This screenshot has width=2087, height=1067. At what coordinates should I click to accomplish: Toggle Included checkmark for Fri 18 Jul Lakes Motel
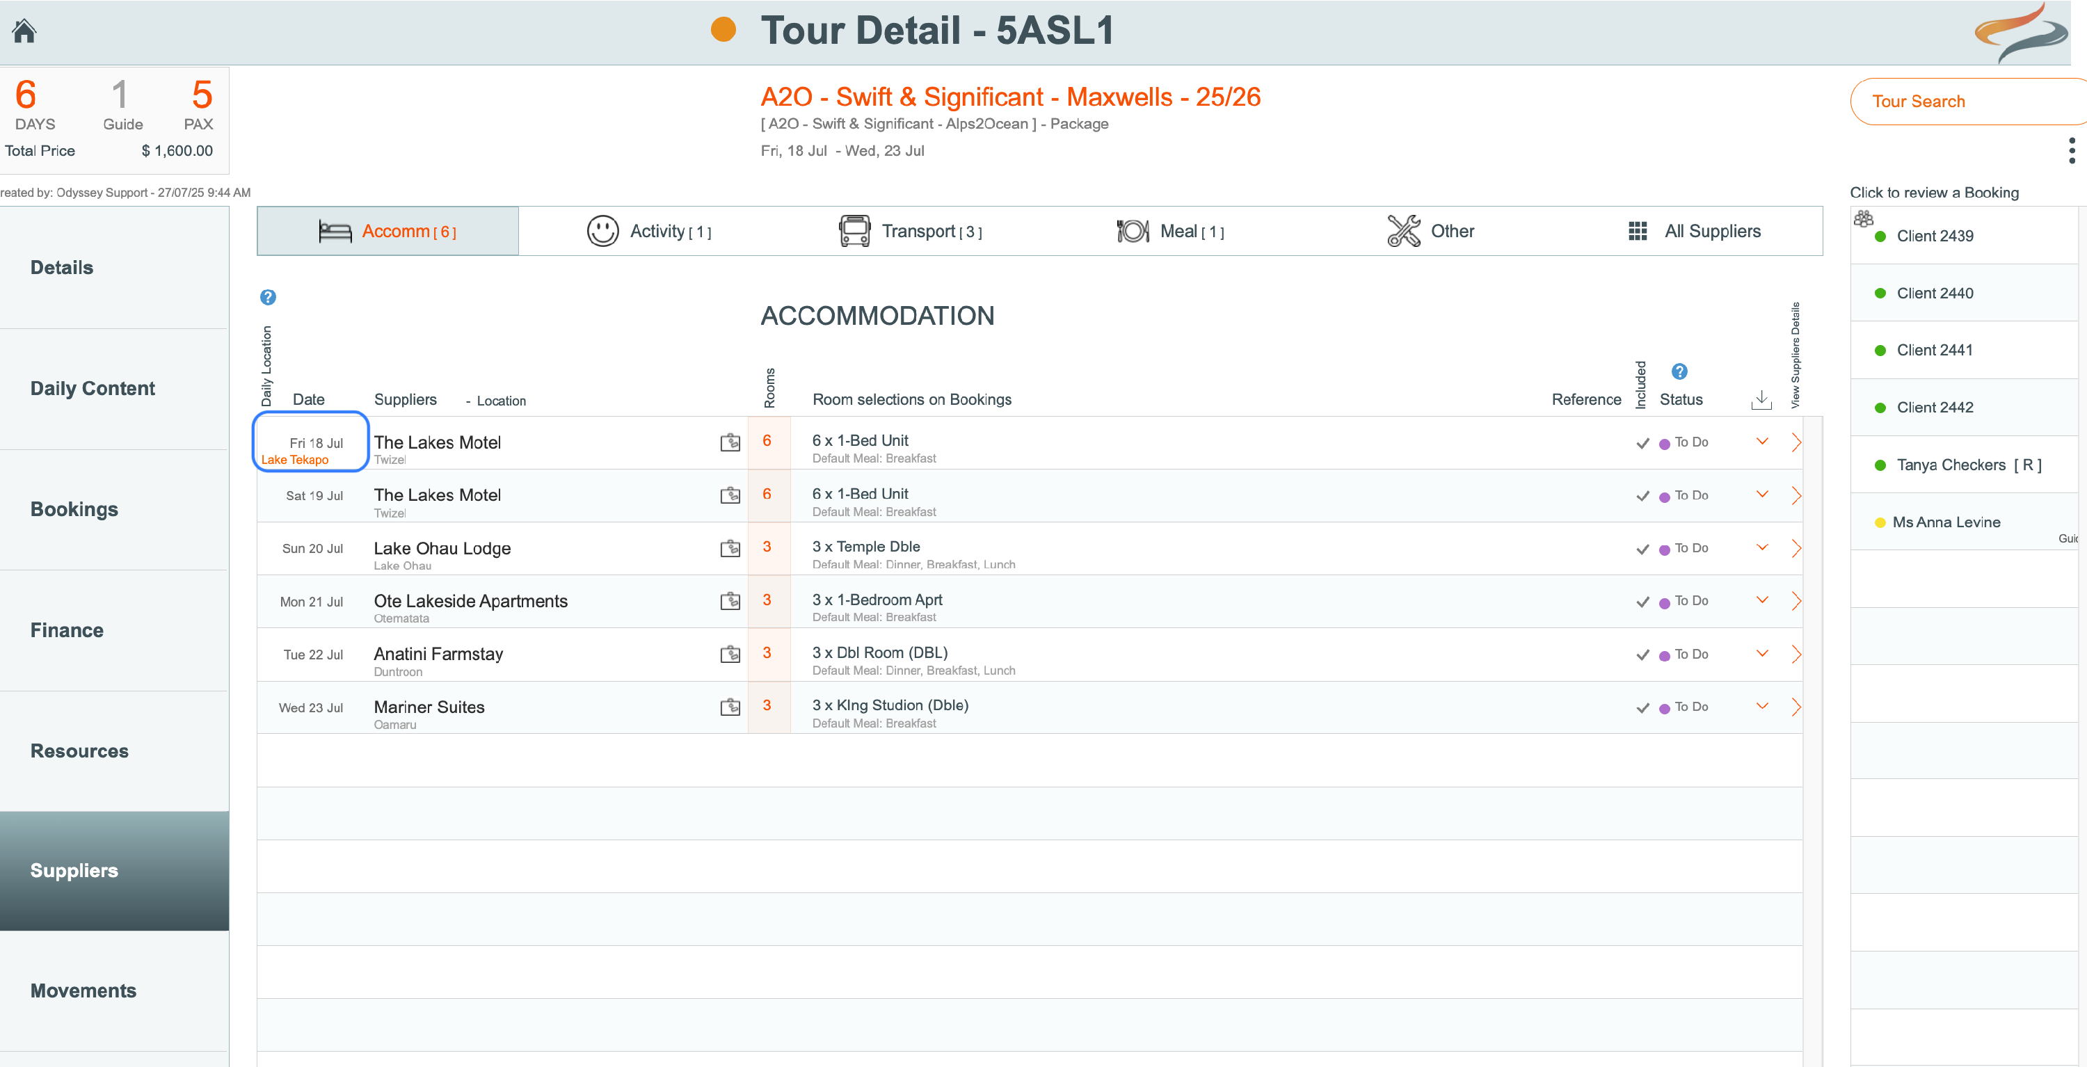point(1642,443)
